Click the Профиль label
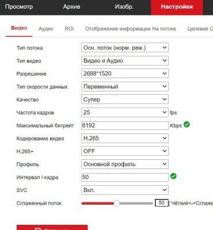Viewport: 213px width, 230px height. click(28, 164)
